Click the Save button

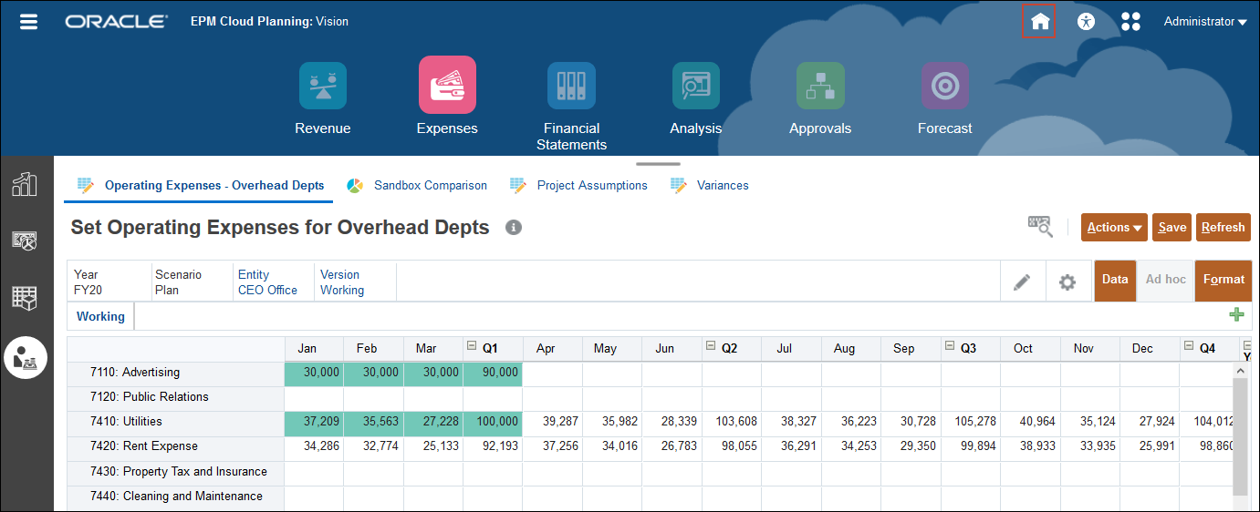(x=1172, y=228)
